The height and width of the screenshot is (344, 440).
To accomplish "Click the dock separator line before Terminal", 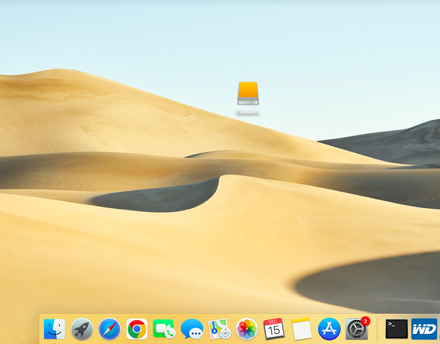I will point(377,329).
